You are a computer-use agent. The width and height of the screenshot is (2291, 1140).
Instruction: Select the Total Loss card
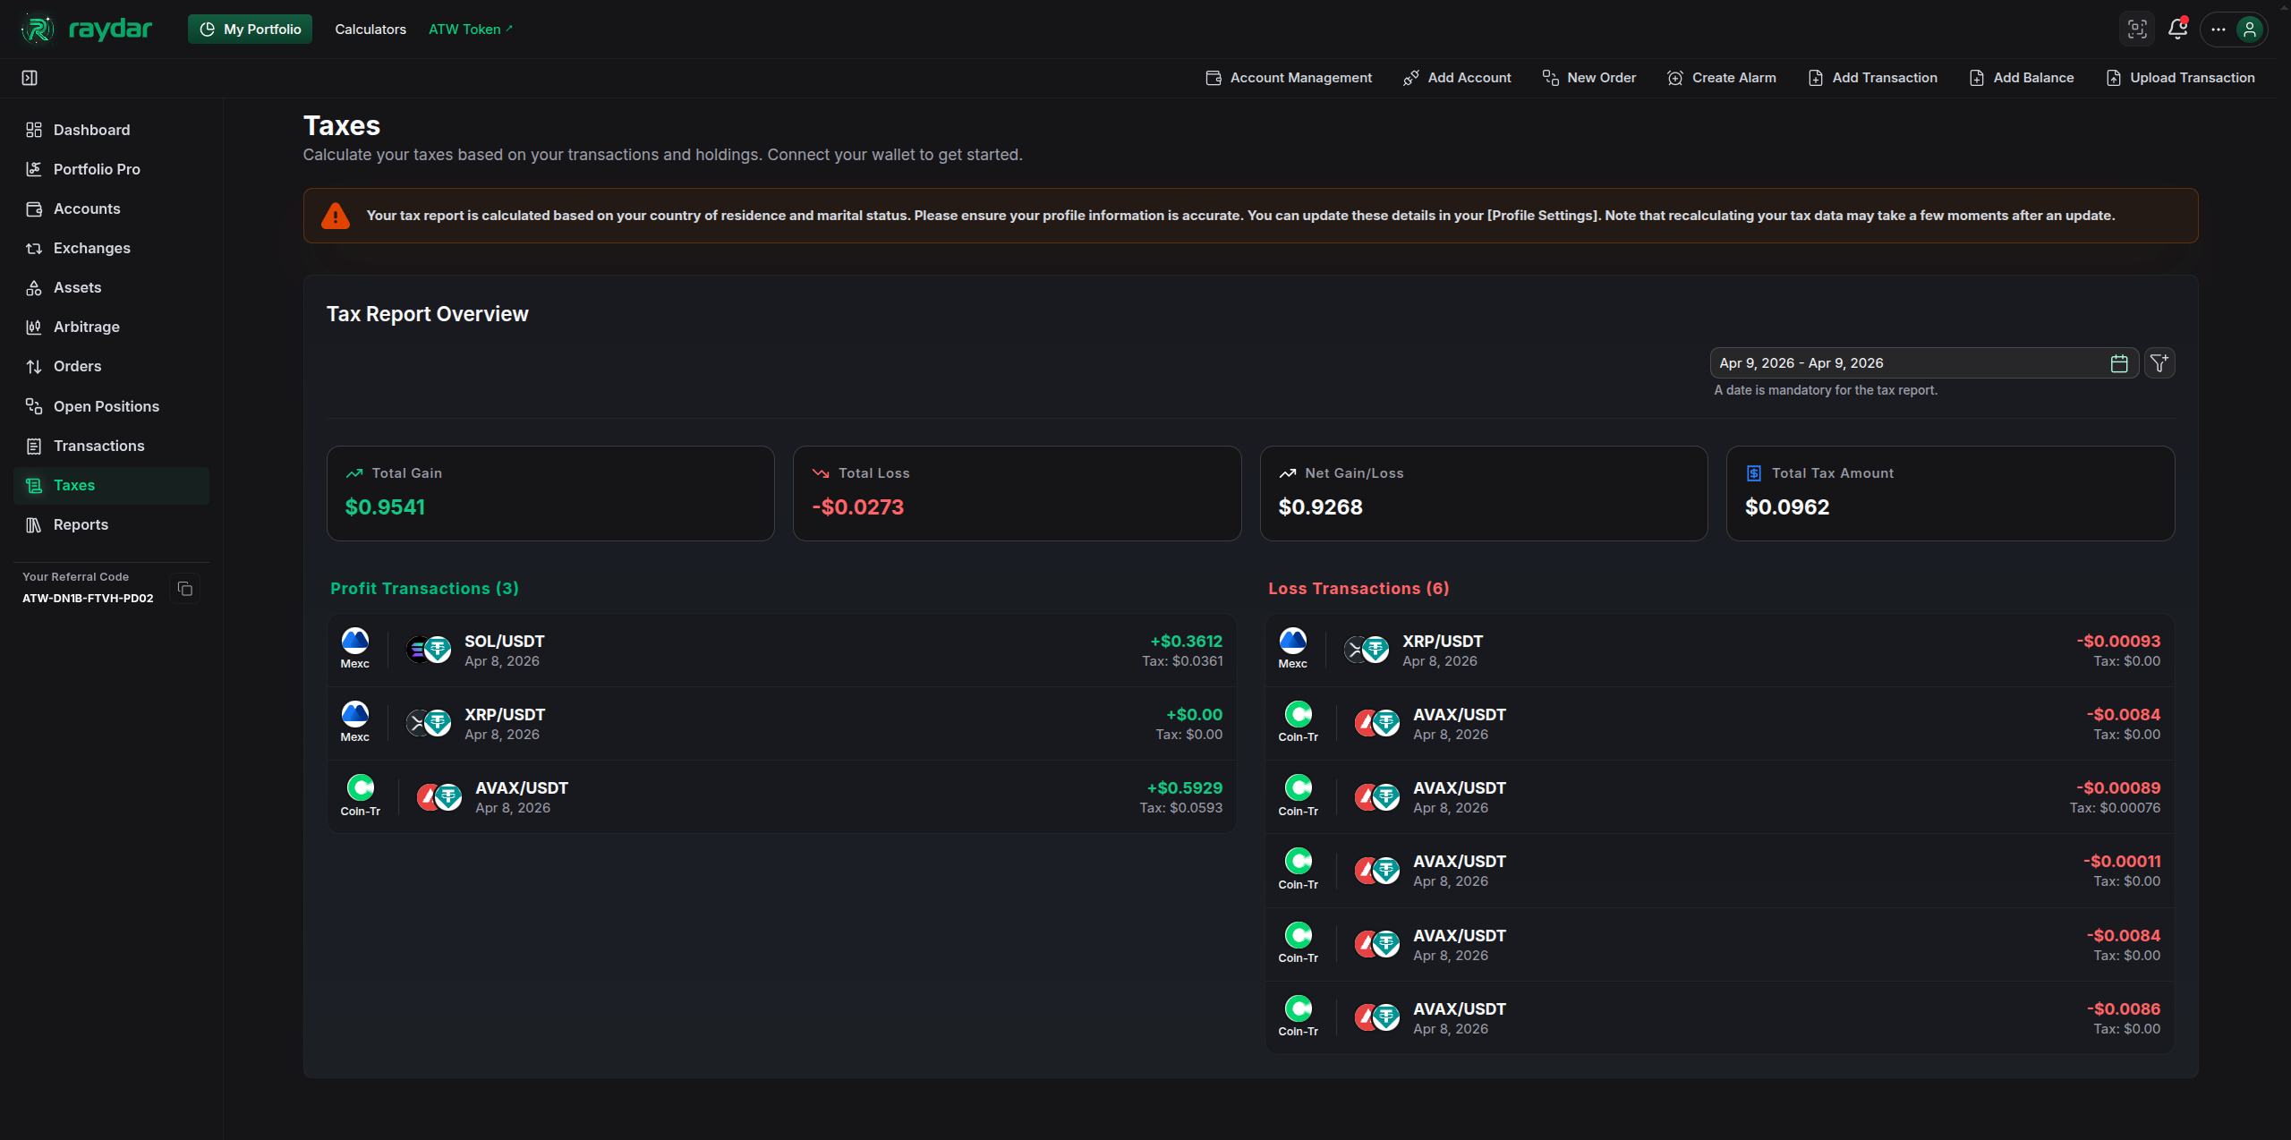pyautogui.click(x=1017, y=493)
